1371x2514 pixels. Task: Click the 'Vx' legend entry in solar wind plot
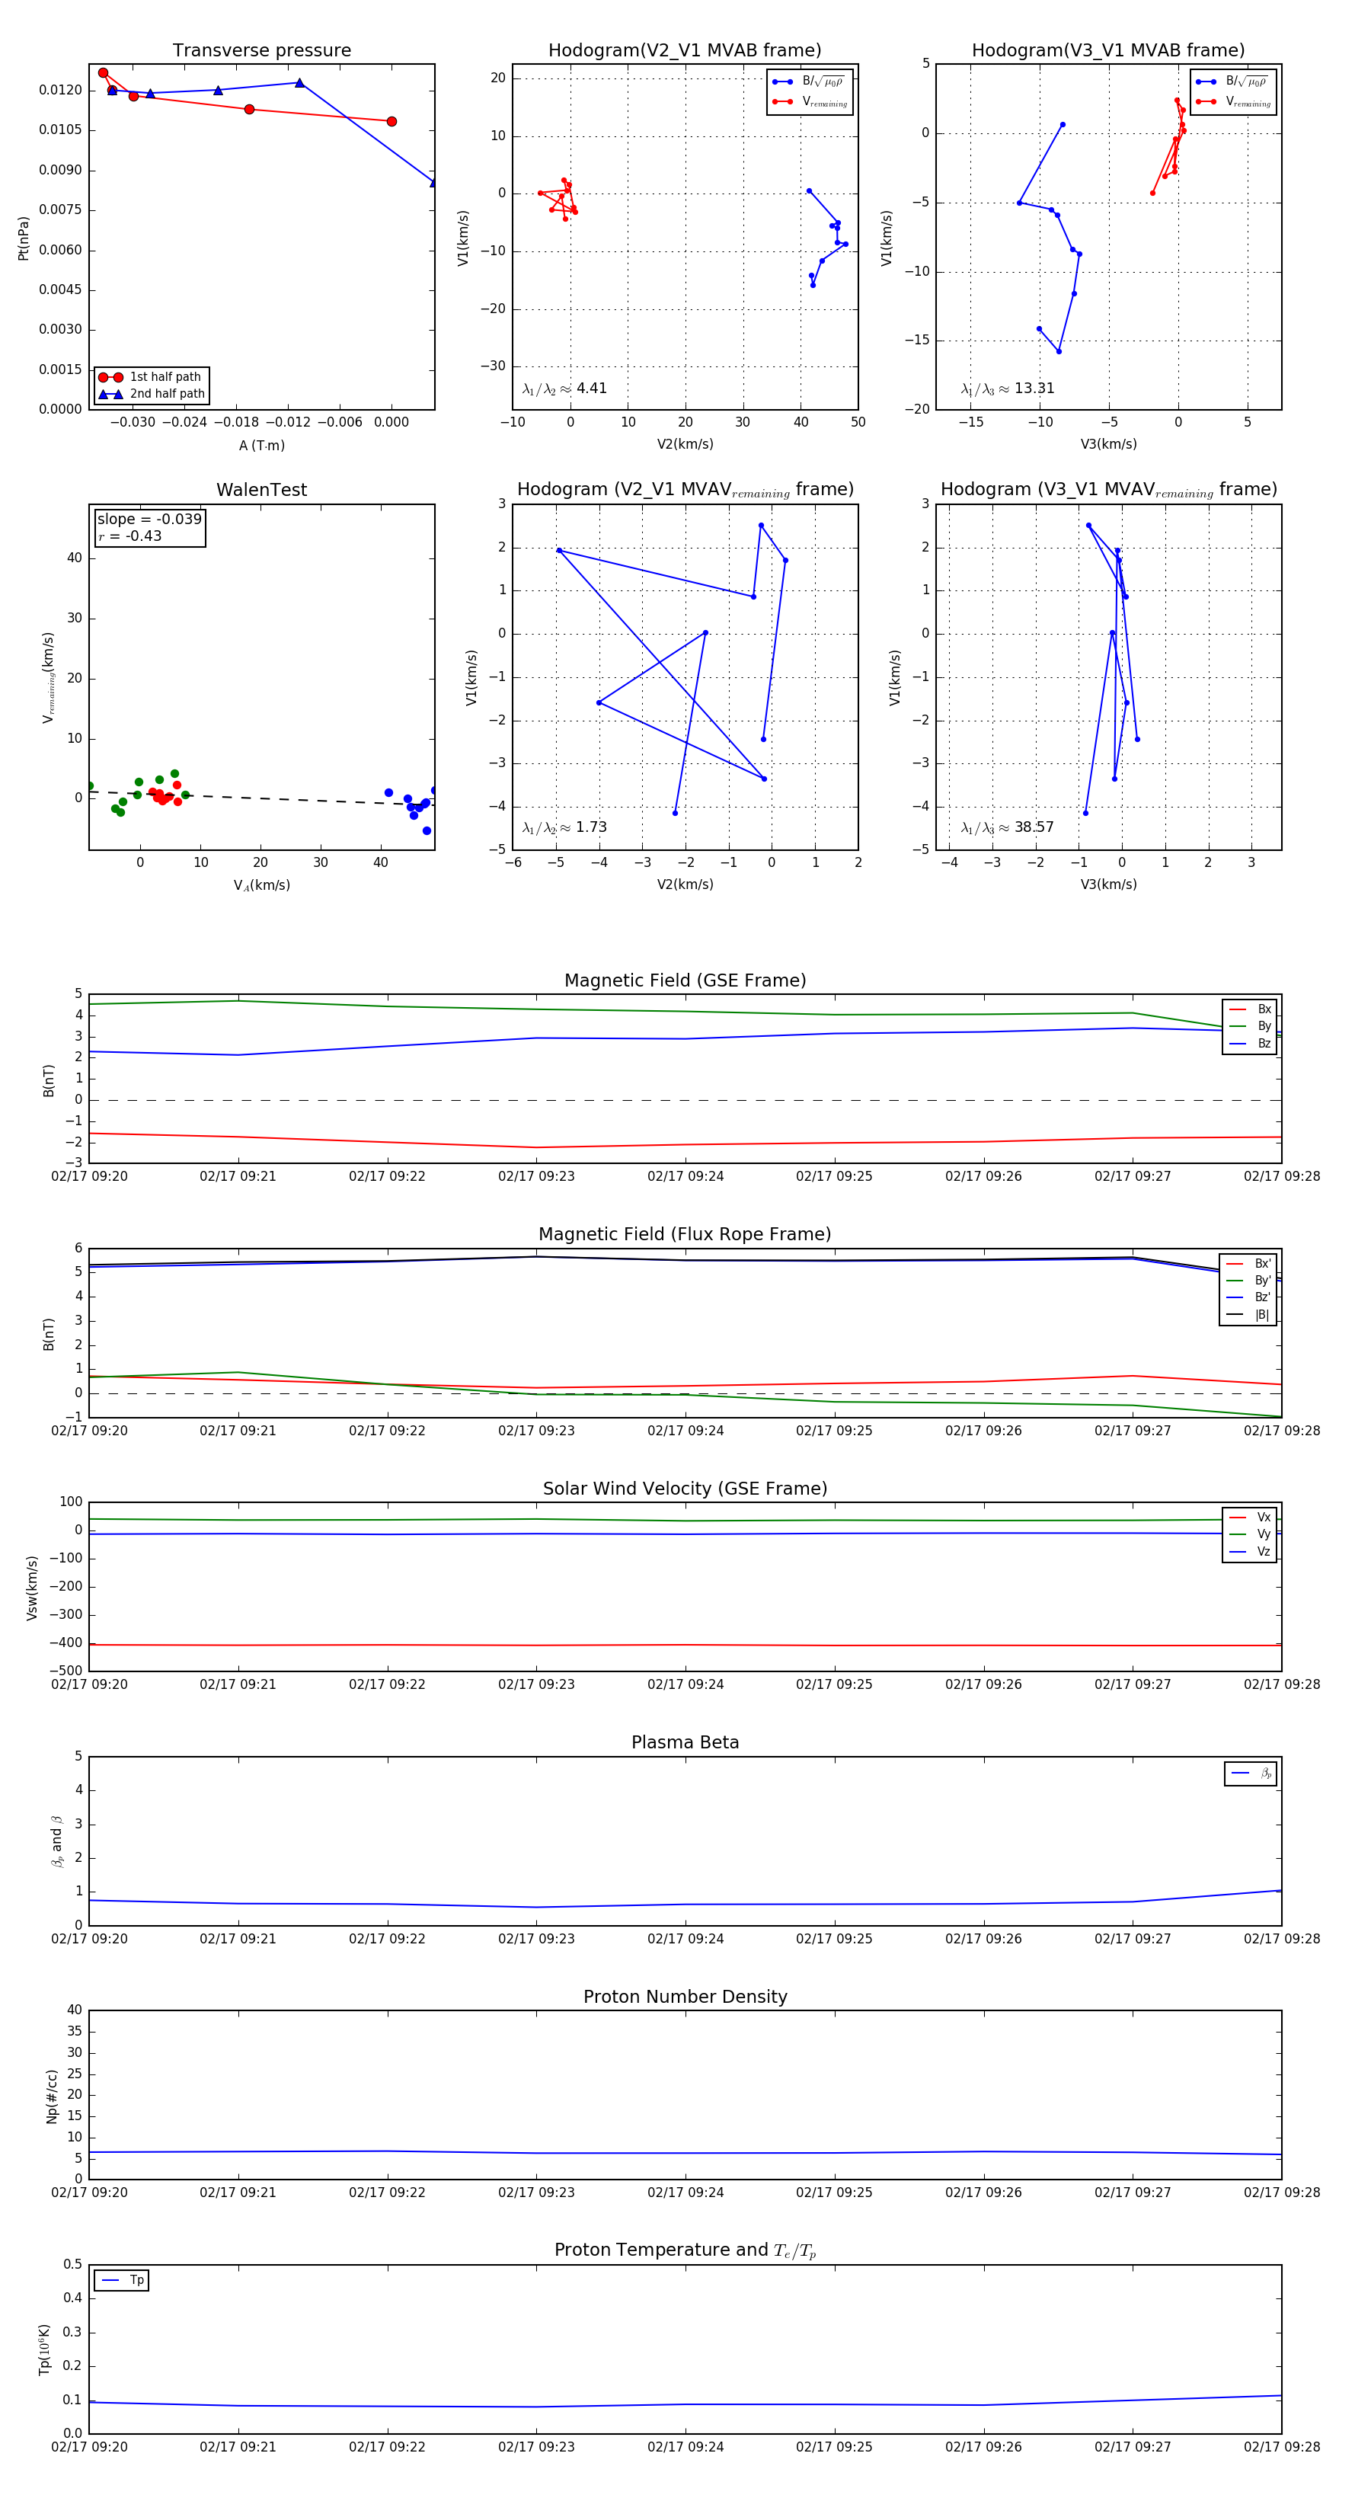pos(1250,1518)
